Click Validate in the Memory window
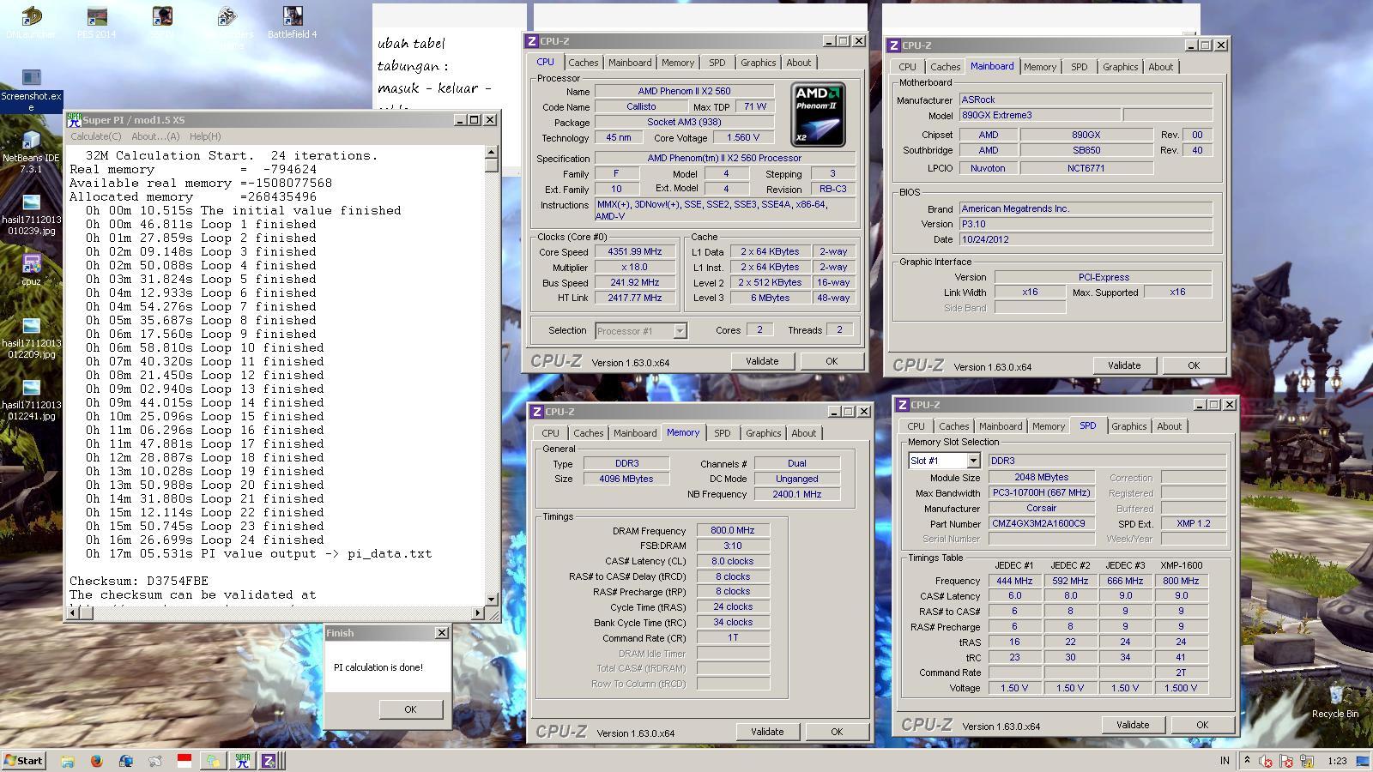 click(767, 732)
